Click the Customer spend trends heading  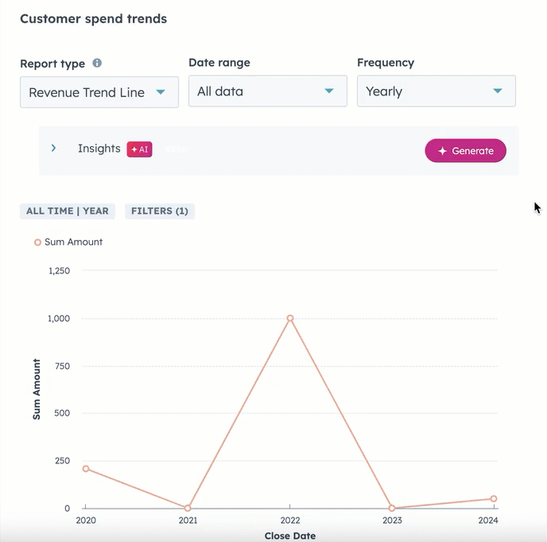[x=93, y=19]
